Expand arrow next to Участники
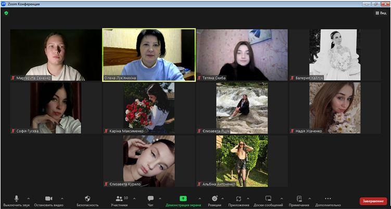Viewport: 391px width, 209px height. pyautogui.click(x=134, y=199)
